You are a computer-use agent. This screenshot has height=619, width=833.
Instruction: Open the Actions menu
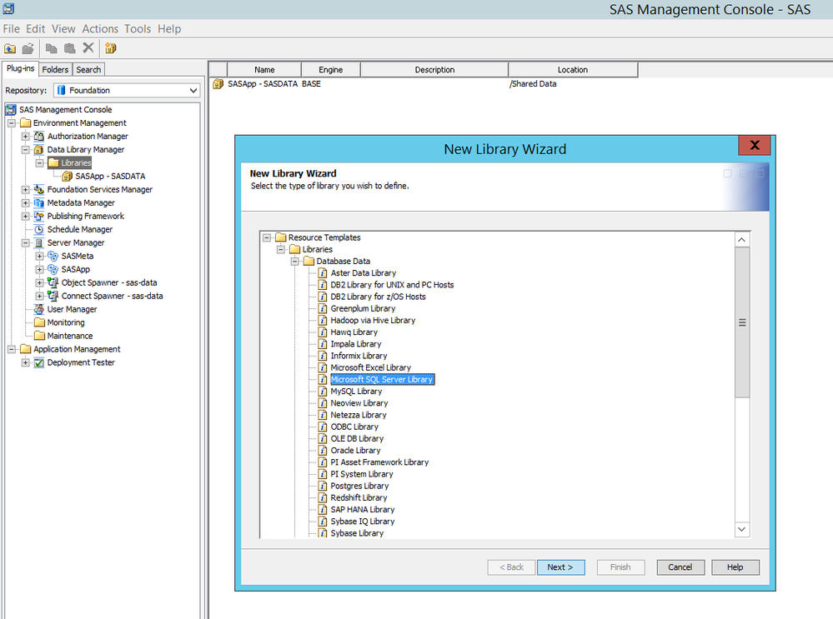(x=100, y=28)
